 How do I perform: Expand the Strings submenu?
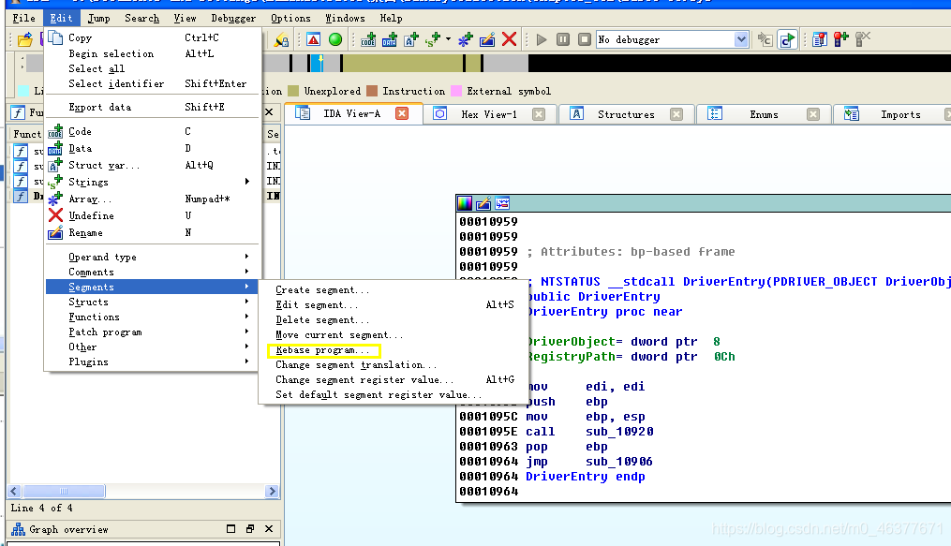[154, 182]
